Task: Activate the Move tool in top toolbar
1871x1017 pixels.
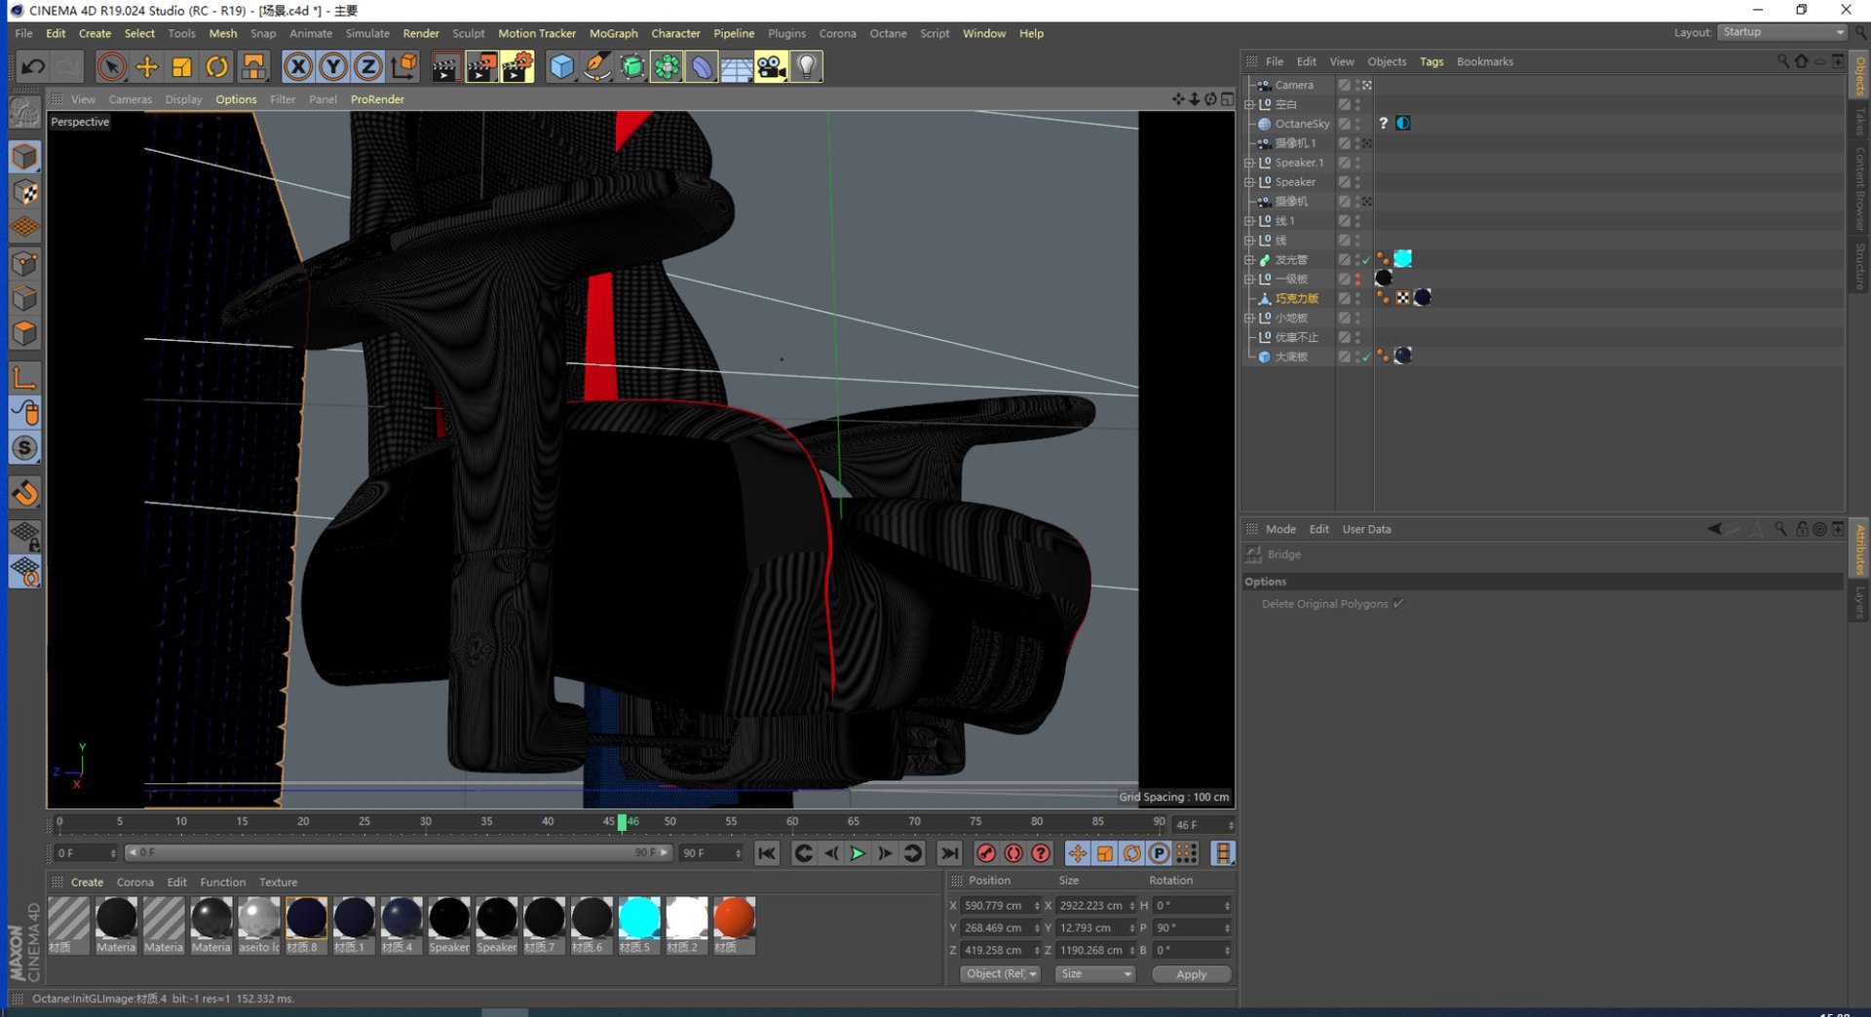Action: [x=146, y=66]
